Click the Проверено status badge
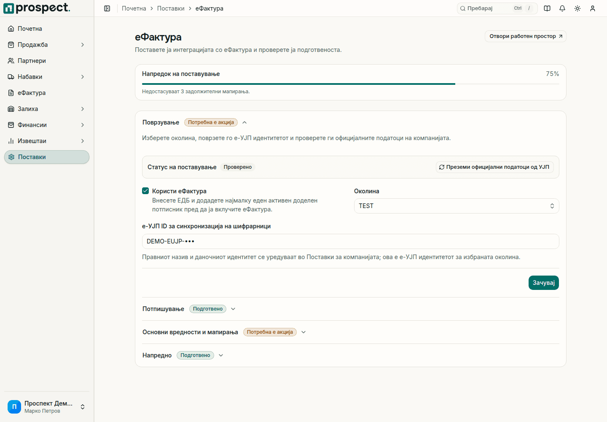The width and height of the screenshot is (607, 422). click(238, 167)
